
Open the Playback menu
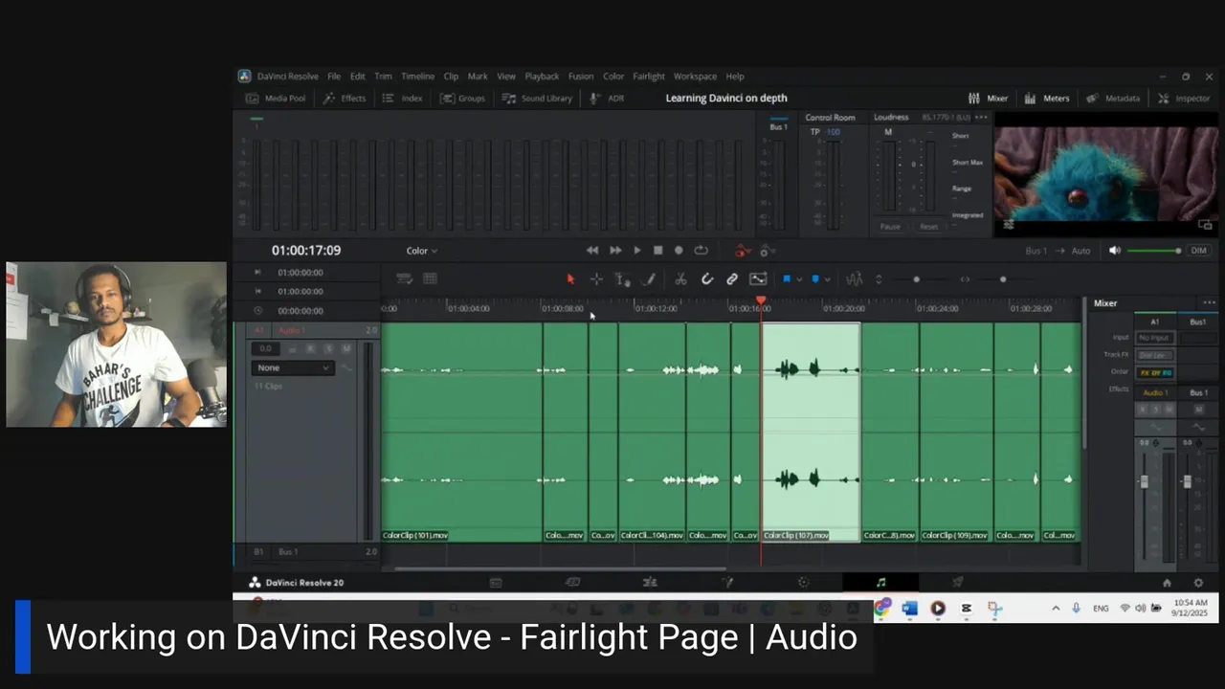coord(542,77)
